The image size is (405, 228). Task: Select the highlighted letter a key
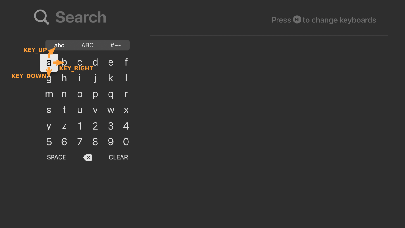coord(49,62)
